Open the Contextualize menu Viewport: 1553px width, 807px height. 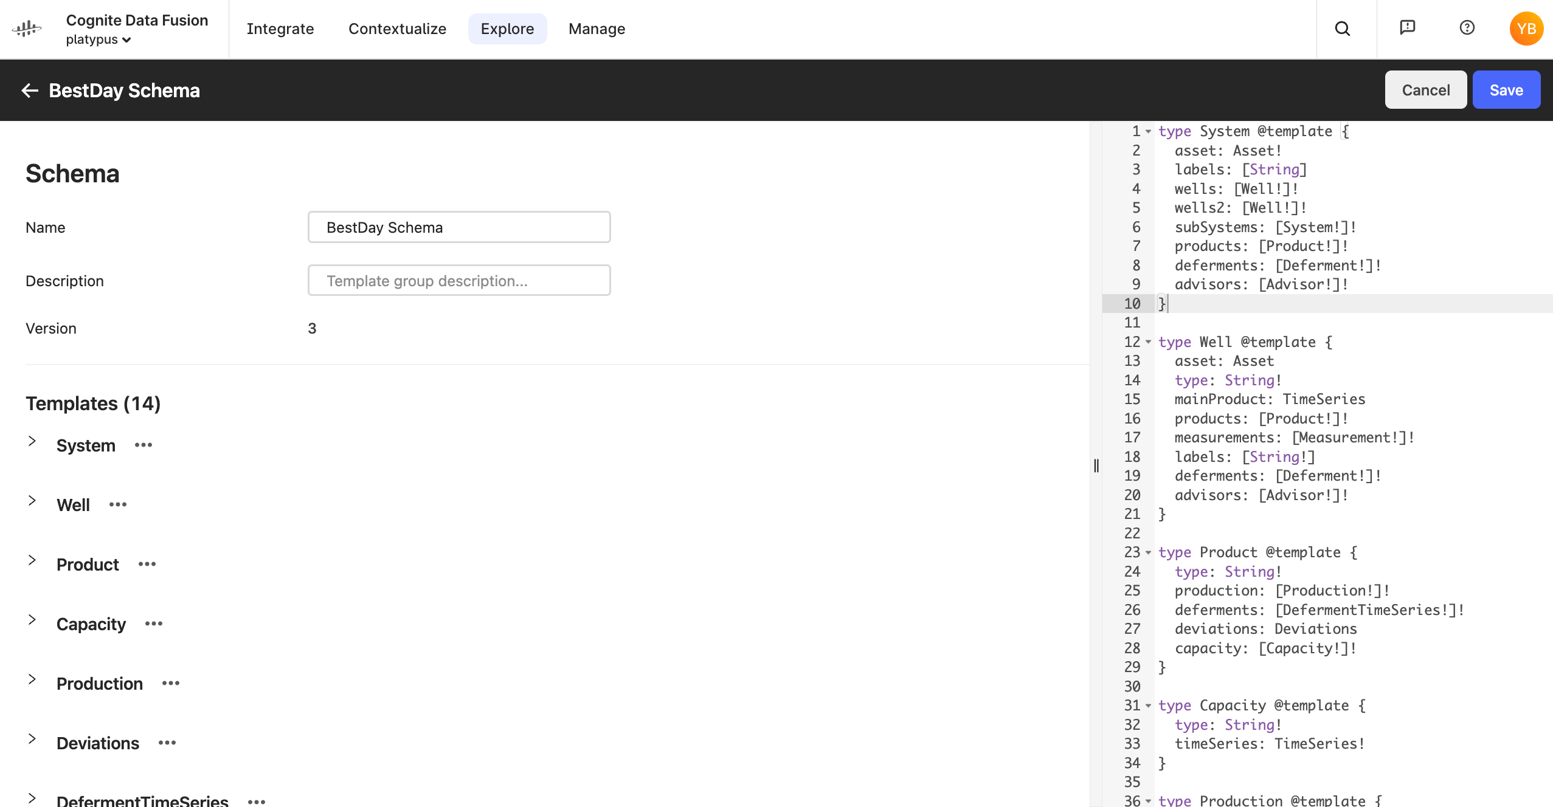tap(397, 29)
